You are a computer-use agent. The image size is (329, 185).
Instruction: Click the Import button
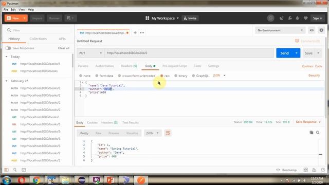click(x=37, y=18)
